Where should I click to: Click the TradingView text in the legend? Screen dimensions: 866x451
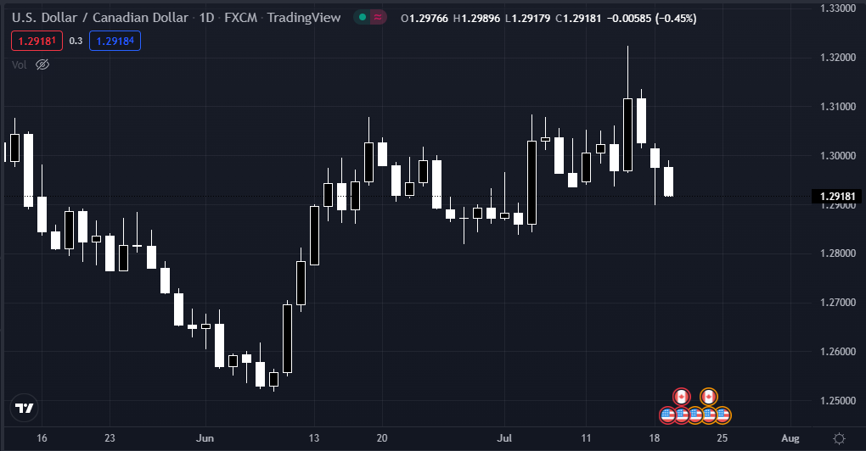pos(304,18)
